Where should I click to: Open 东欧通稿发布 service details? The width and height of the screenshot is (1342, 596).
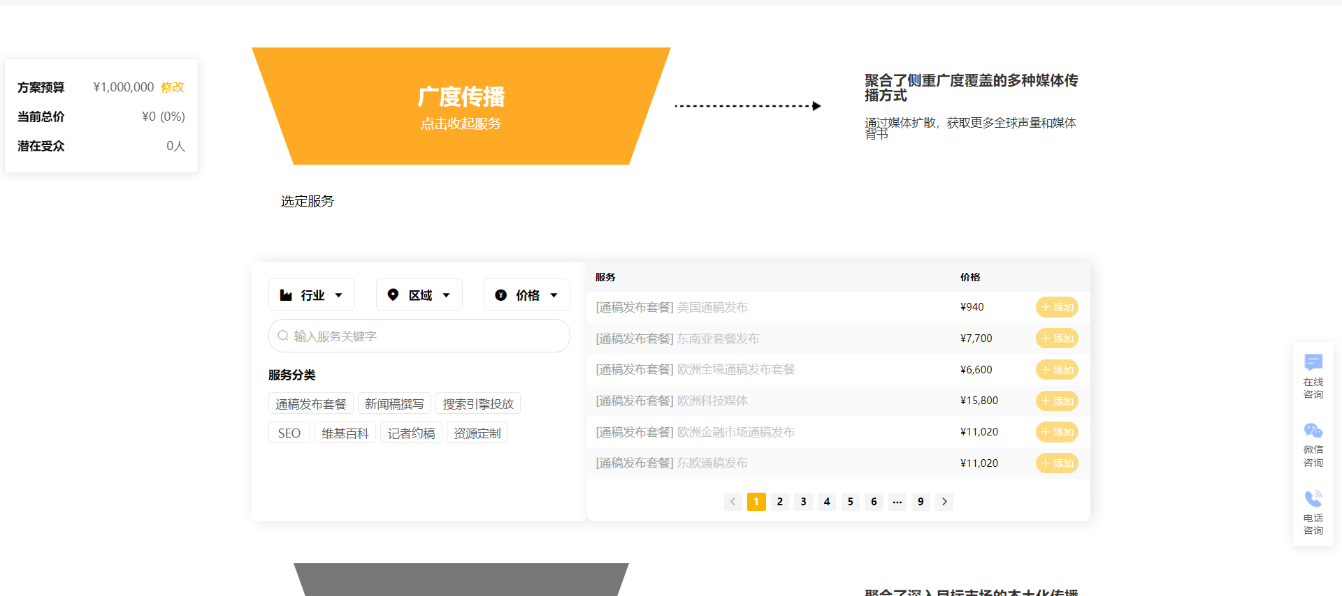672,463
